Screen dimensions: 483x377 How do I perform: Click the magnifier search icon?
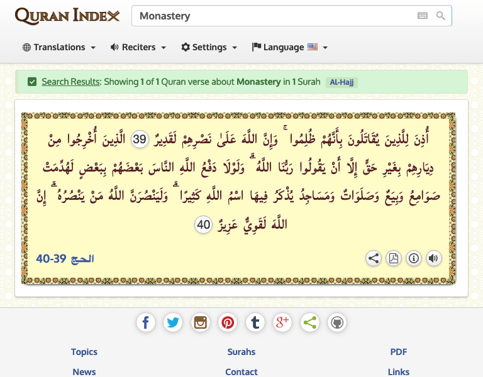pos(441,16)
